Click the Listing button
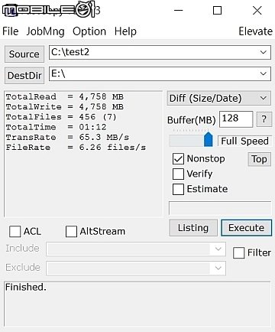The width and height of the screenshot is (275, 332). (x=193, y=228)
